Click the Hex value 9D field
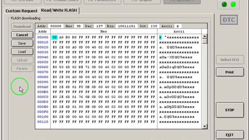The image size is (249, 140). pos(79,26)
